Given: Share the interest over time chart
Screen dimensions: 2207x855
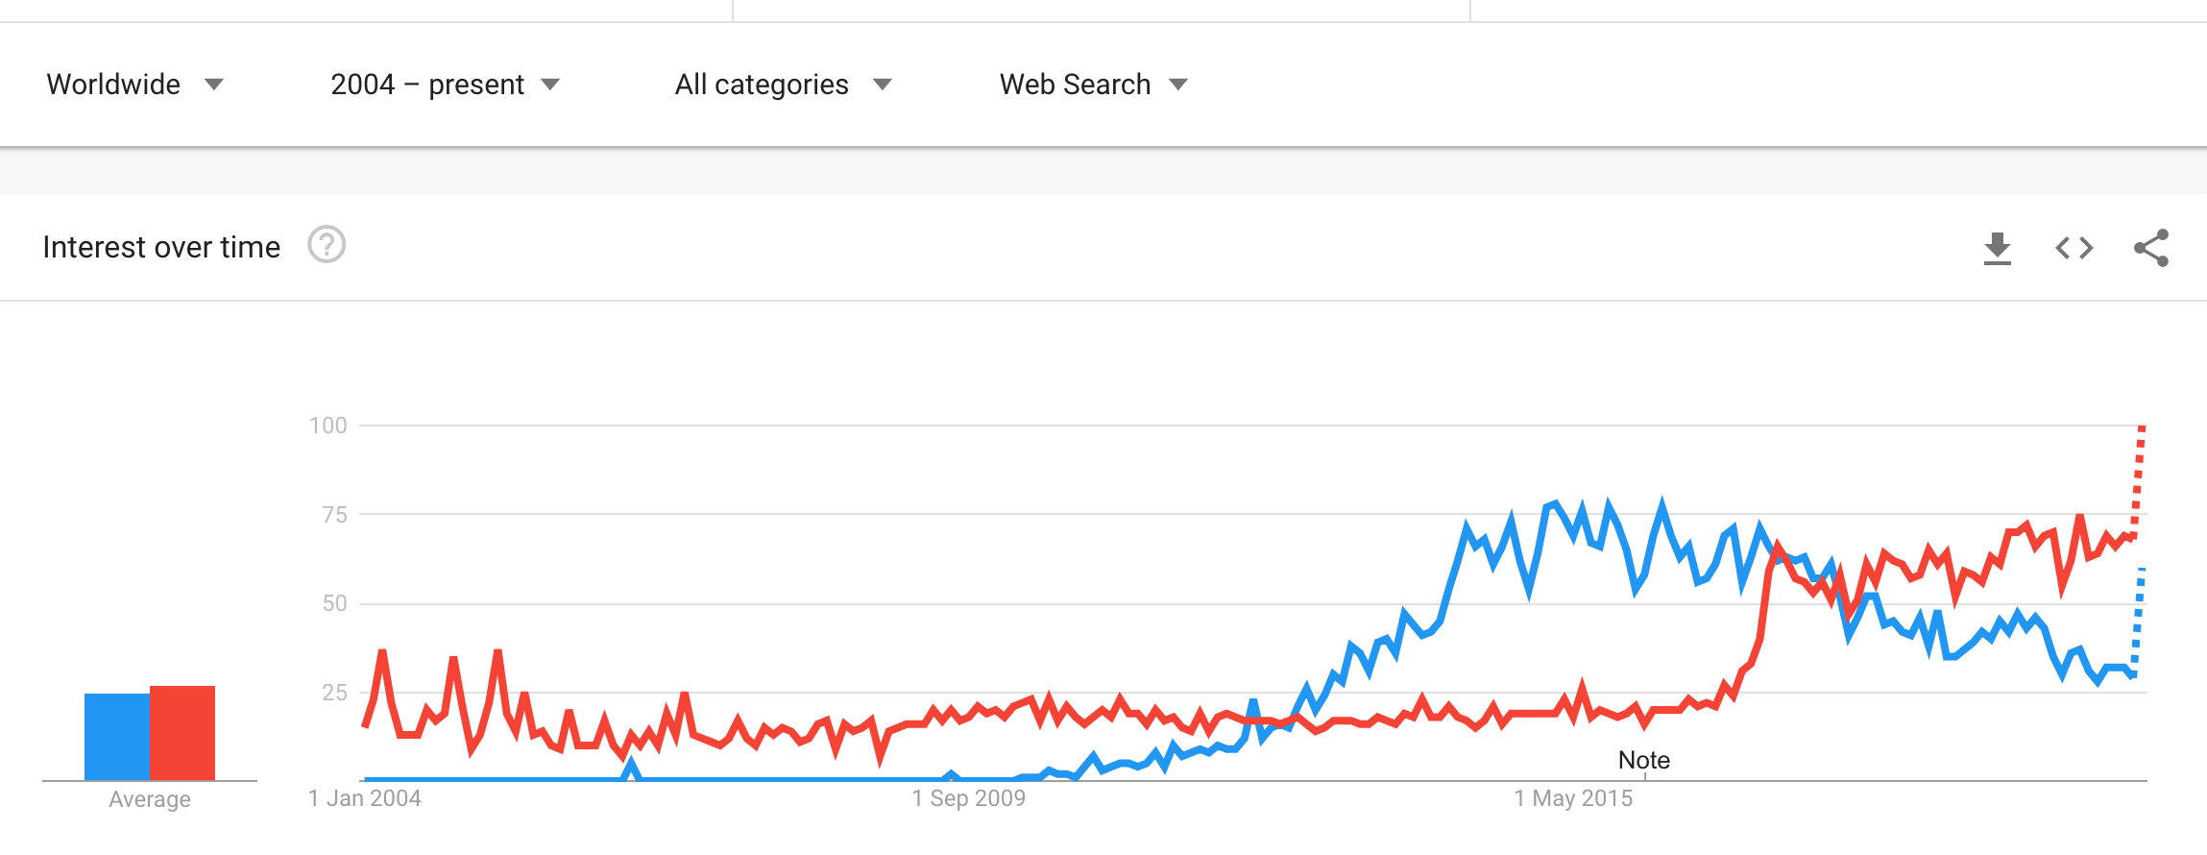Looking at the screenshot, I should tap(2151, 248).
